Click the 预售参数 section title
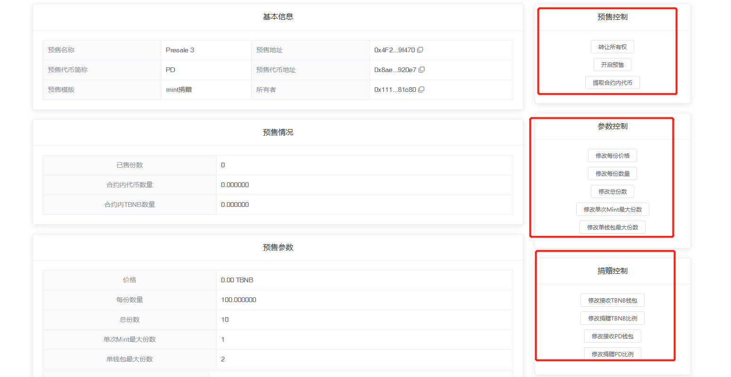 point(278,247)
